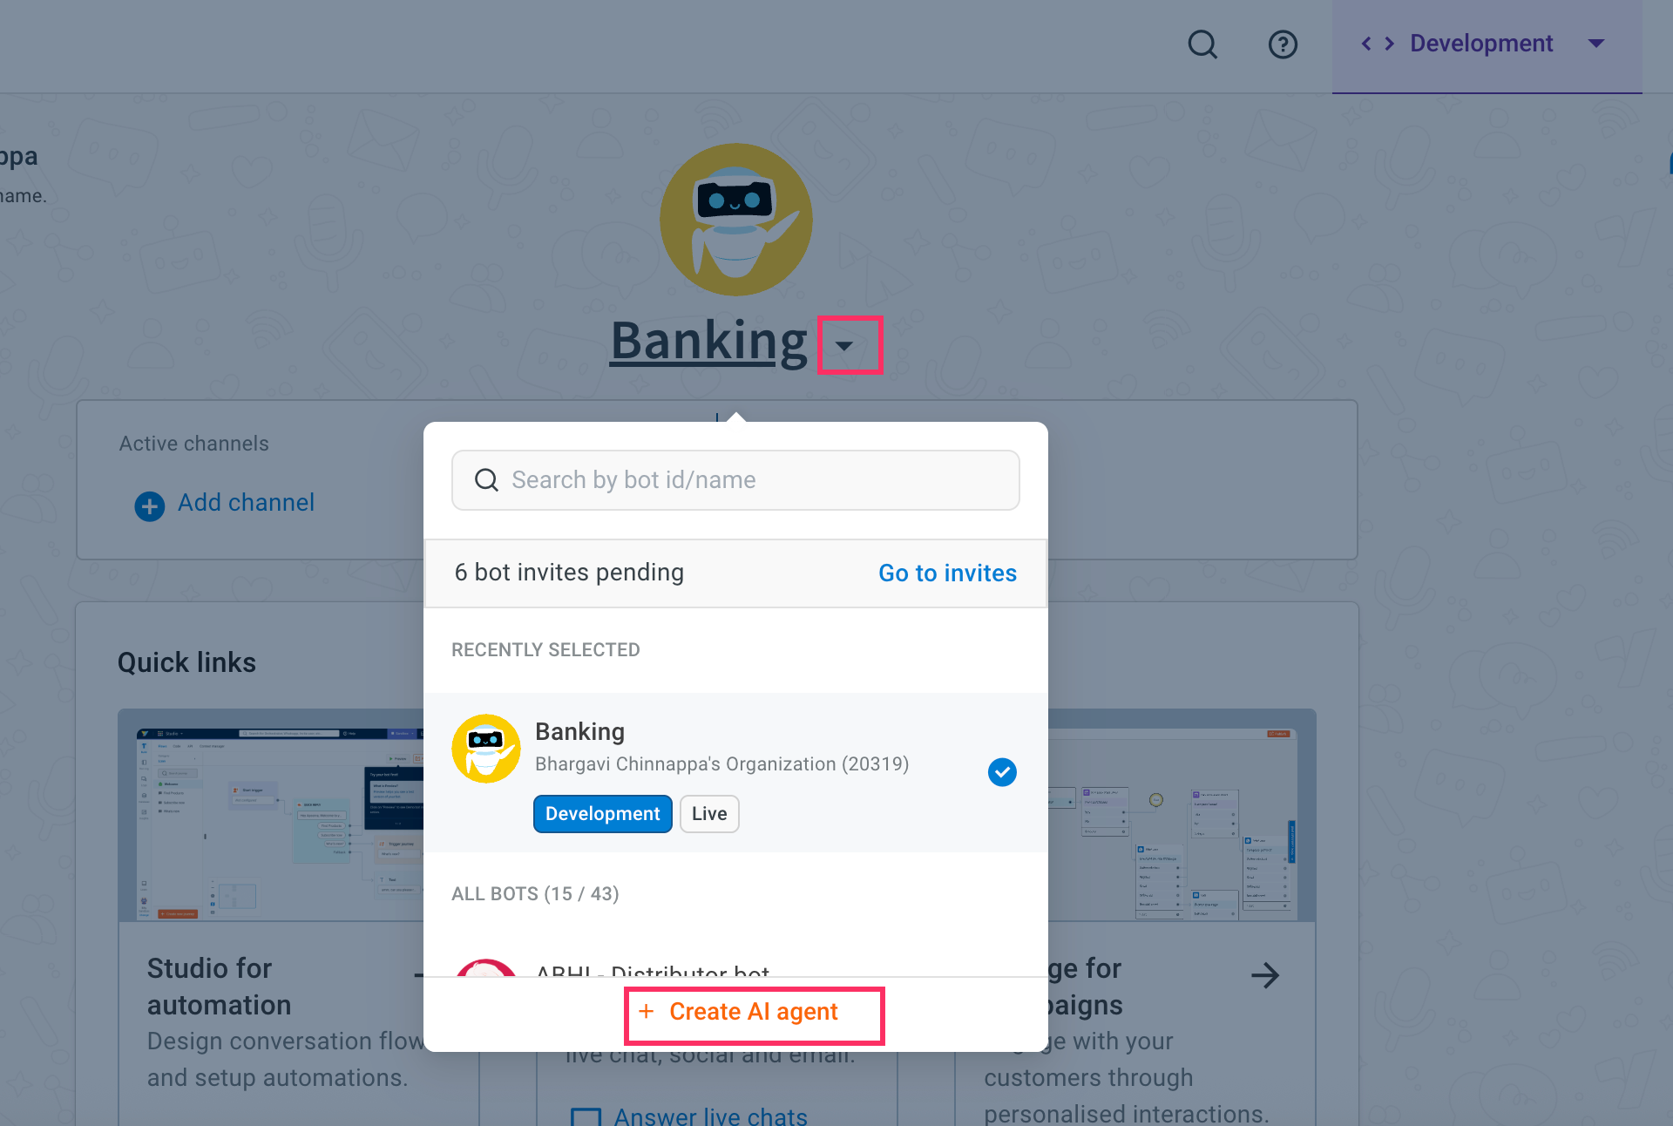Click the dropdown caret in top-right Development menu

[x=1596, y=44]
